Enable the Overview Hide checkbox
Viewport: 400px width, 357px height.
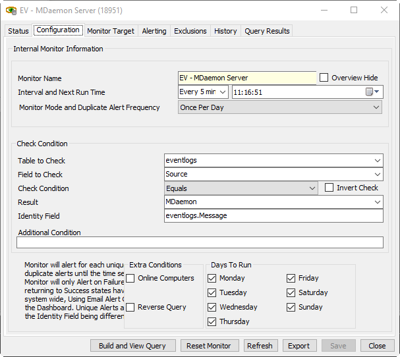coord(324,78)
